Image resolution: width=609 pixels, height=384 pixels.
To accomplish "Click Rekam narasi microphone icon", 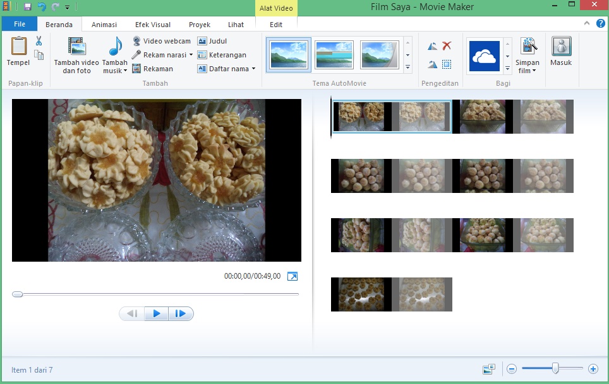I will point(136,55).
